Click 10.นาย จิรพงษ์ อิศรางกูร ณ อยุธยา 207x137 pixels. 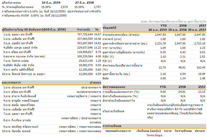(x=24, y=74)
